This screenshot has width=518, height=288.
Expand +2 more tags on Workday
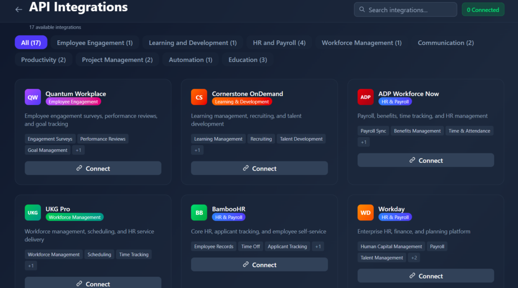[414, 258]
